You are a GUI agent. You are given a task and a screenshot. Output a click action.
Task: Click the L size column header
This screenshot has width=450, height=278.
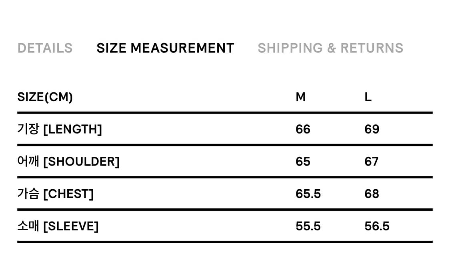pos(368,97)
